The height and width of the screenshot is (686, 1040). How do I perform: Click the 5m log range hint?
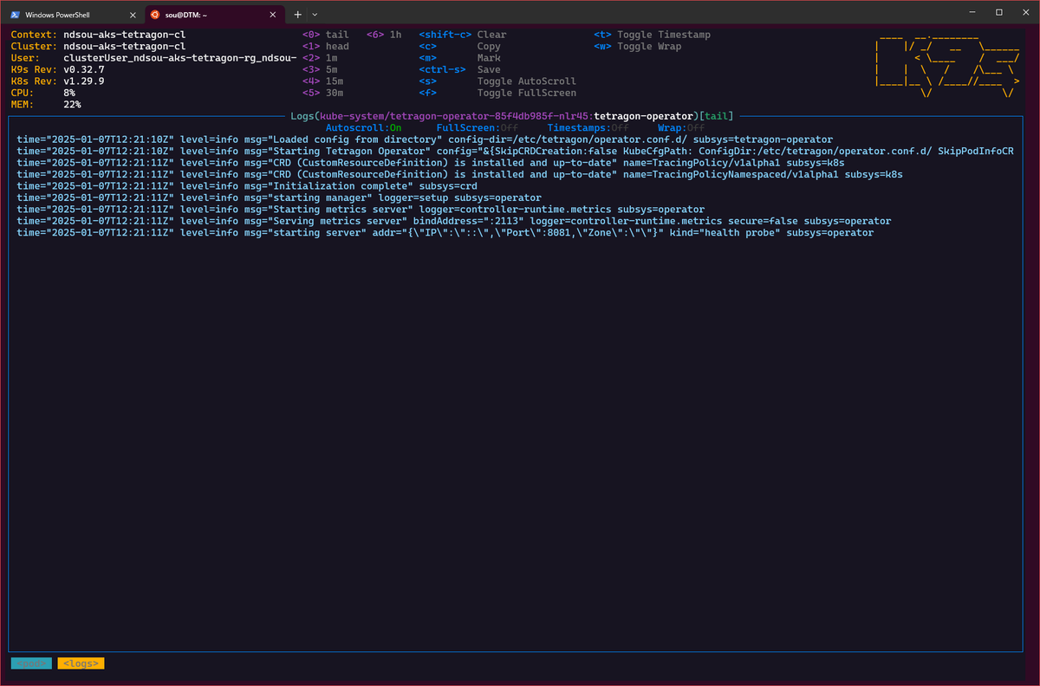[320, 69]
